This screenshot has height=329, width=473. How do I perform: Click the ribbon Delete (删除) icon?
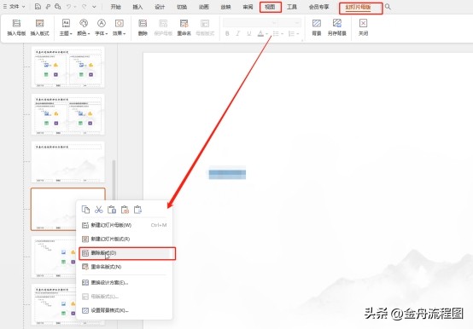point(143,27)
